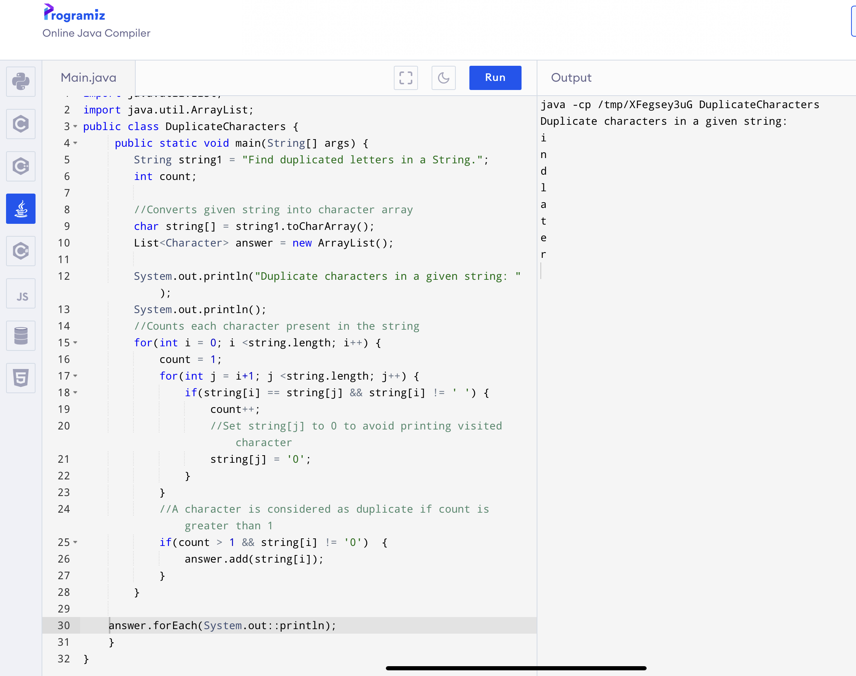Toggle the editor fullscreen mode
Viewport: 856px width, 676px height.
tap(406, 78)
